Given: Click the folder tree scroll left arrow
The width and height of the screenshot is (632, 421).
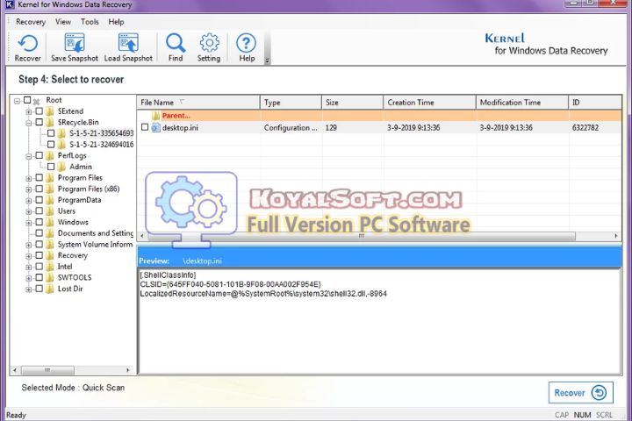Looking at the screenshot, I should tap(15, 370).
